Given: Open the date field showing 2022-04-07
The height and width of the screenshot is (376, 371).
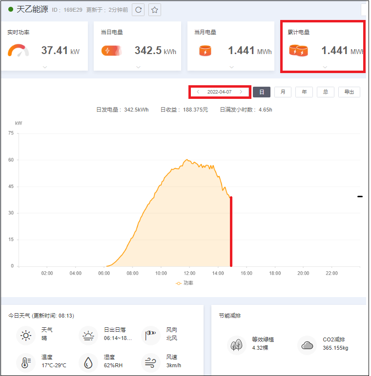Looking at the screenshot, I should 219,92.
